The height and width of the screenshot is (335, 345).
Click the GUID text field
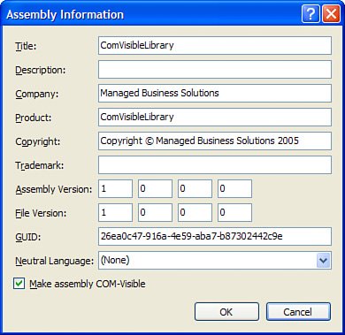coord(215,237)
